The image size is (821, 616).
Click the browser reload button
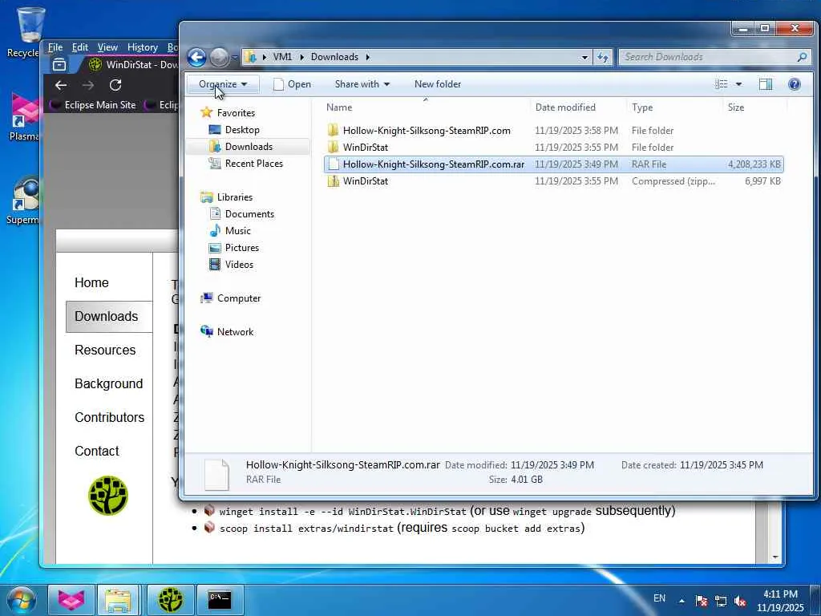coord(115,85)
